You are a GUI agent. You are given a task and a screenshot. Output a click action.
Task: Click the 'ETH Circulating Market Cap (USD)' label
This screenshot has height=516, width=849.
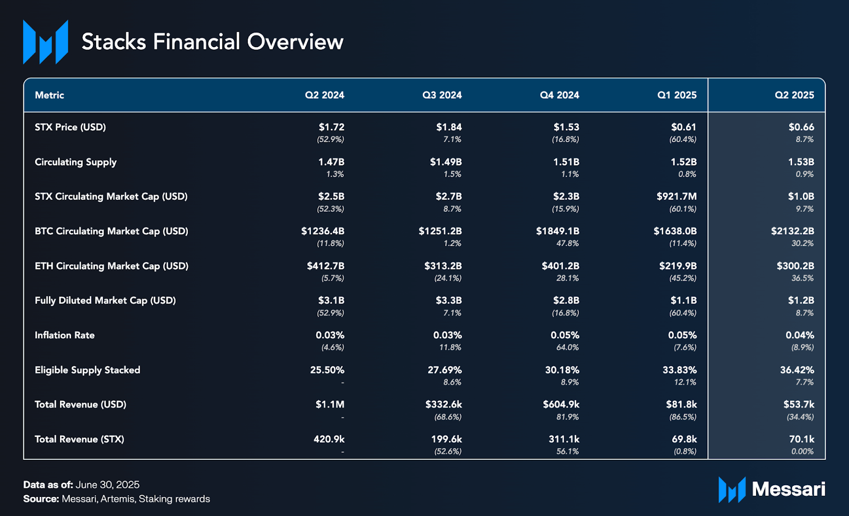pyautogui.click(x=111, y=266)
